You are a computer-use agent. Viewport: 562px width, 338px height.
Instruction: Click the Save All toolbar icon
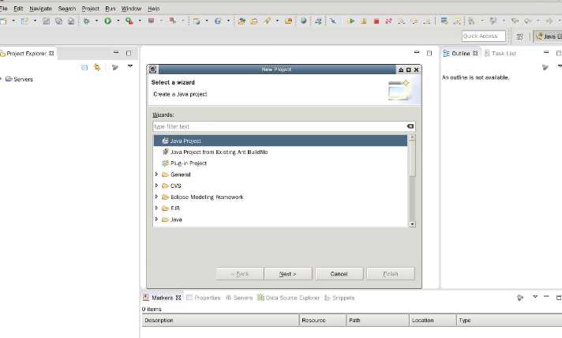tap(58, 21)
